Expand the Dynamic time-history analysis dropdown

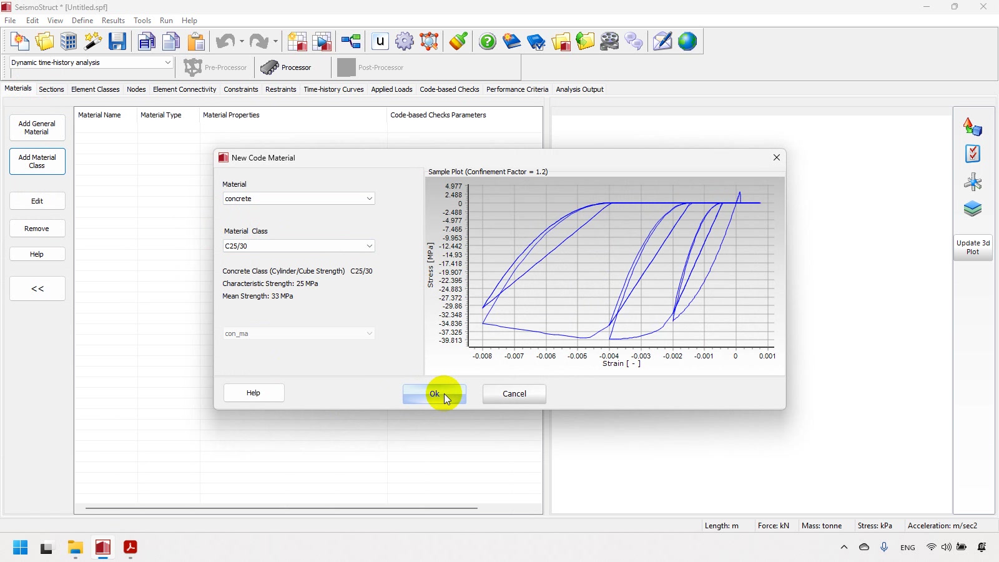pos(167,62)
